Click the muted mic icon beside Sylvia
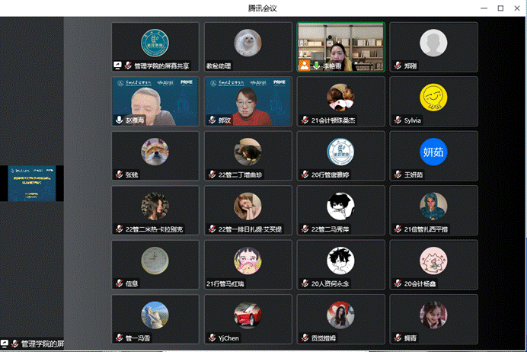Viewport: 527px width, 352px height. tap(398, 120)
